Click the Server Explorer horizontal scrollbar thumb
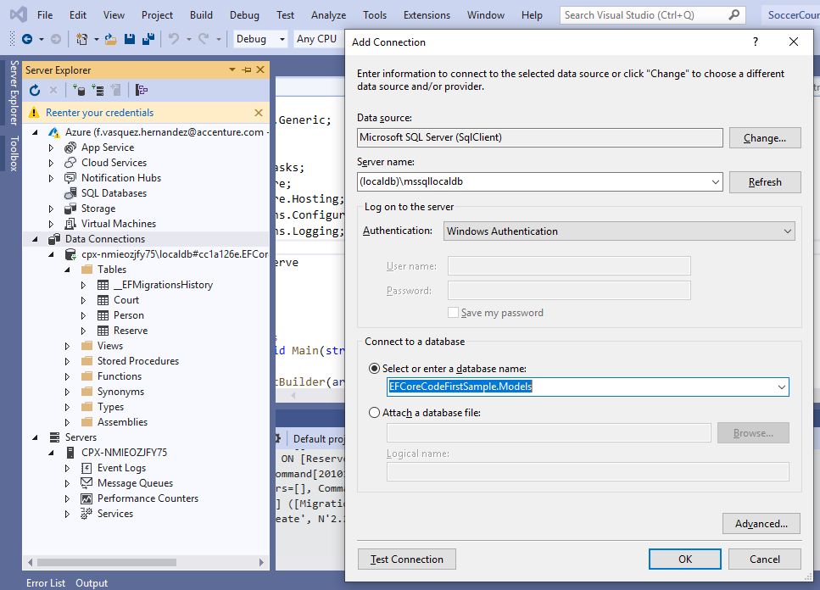 (107, 562)
